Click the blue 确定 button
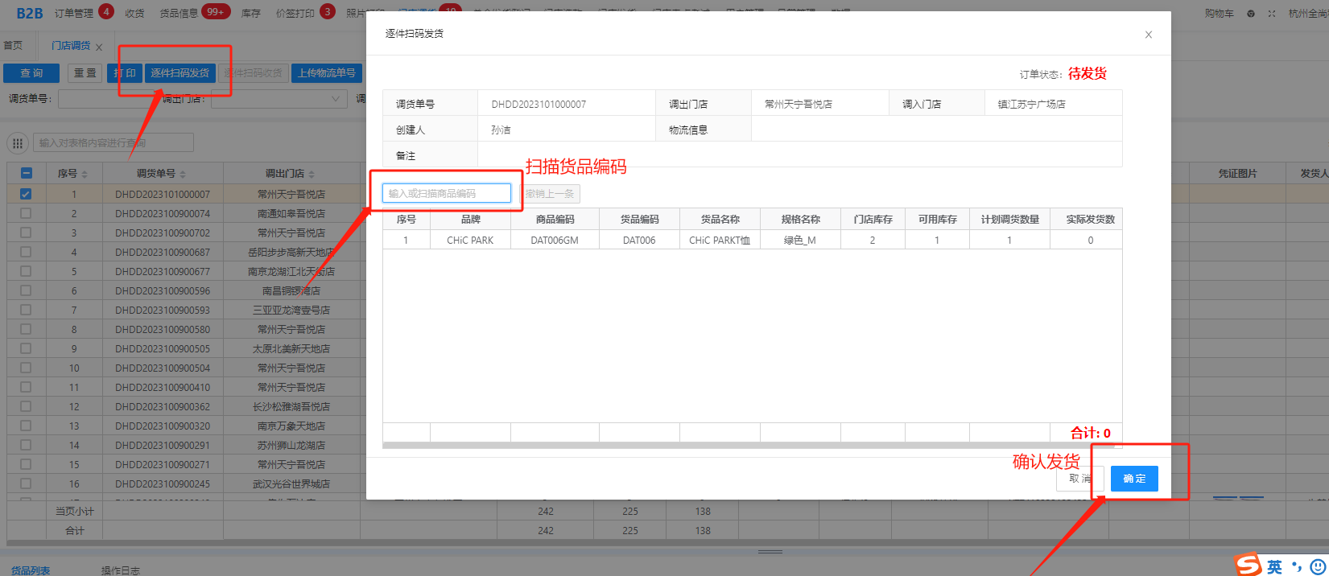Viewport: 1329px width, 576px height. coord(1133,479)
